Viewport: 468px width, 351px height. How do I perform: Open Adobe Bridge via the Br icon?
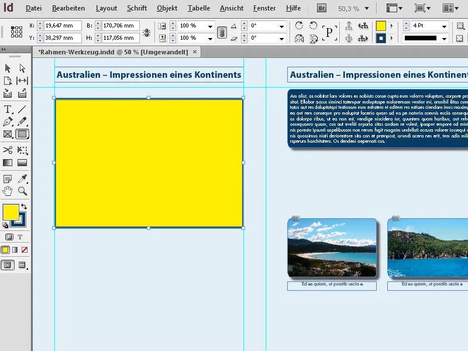(321, 8)
